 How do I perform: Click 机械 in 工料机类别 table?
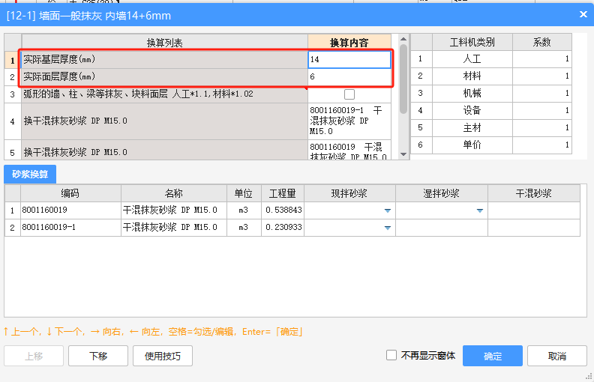pos(472,93)
